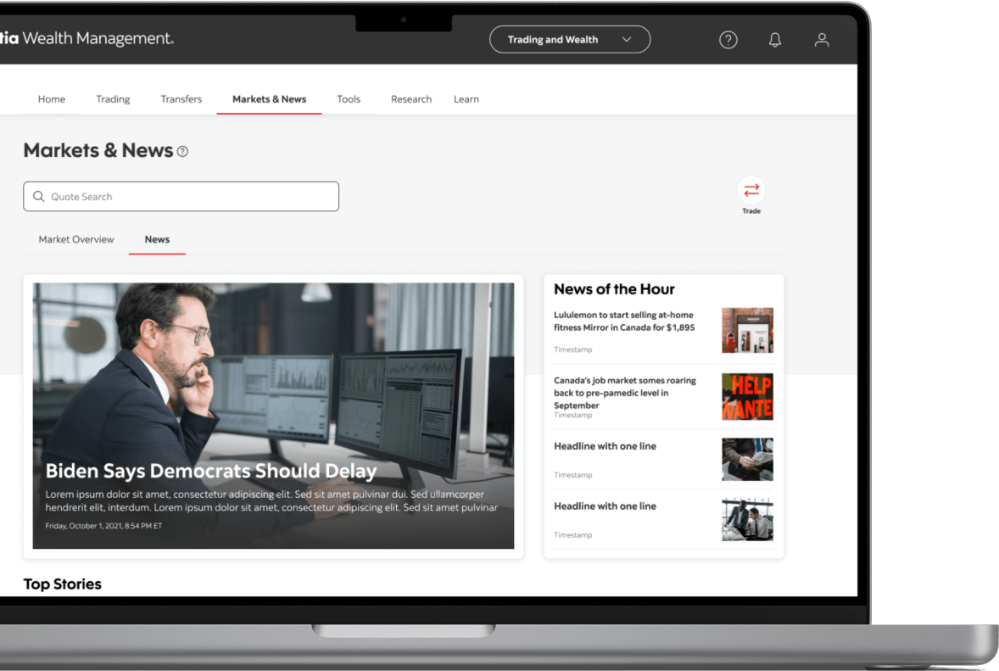This screenshot has height=671, width=999.
Task: Switch to the Trading tab
Action: pyautogui.click(x=113, y=99)
